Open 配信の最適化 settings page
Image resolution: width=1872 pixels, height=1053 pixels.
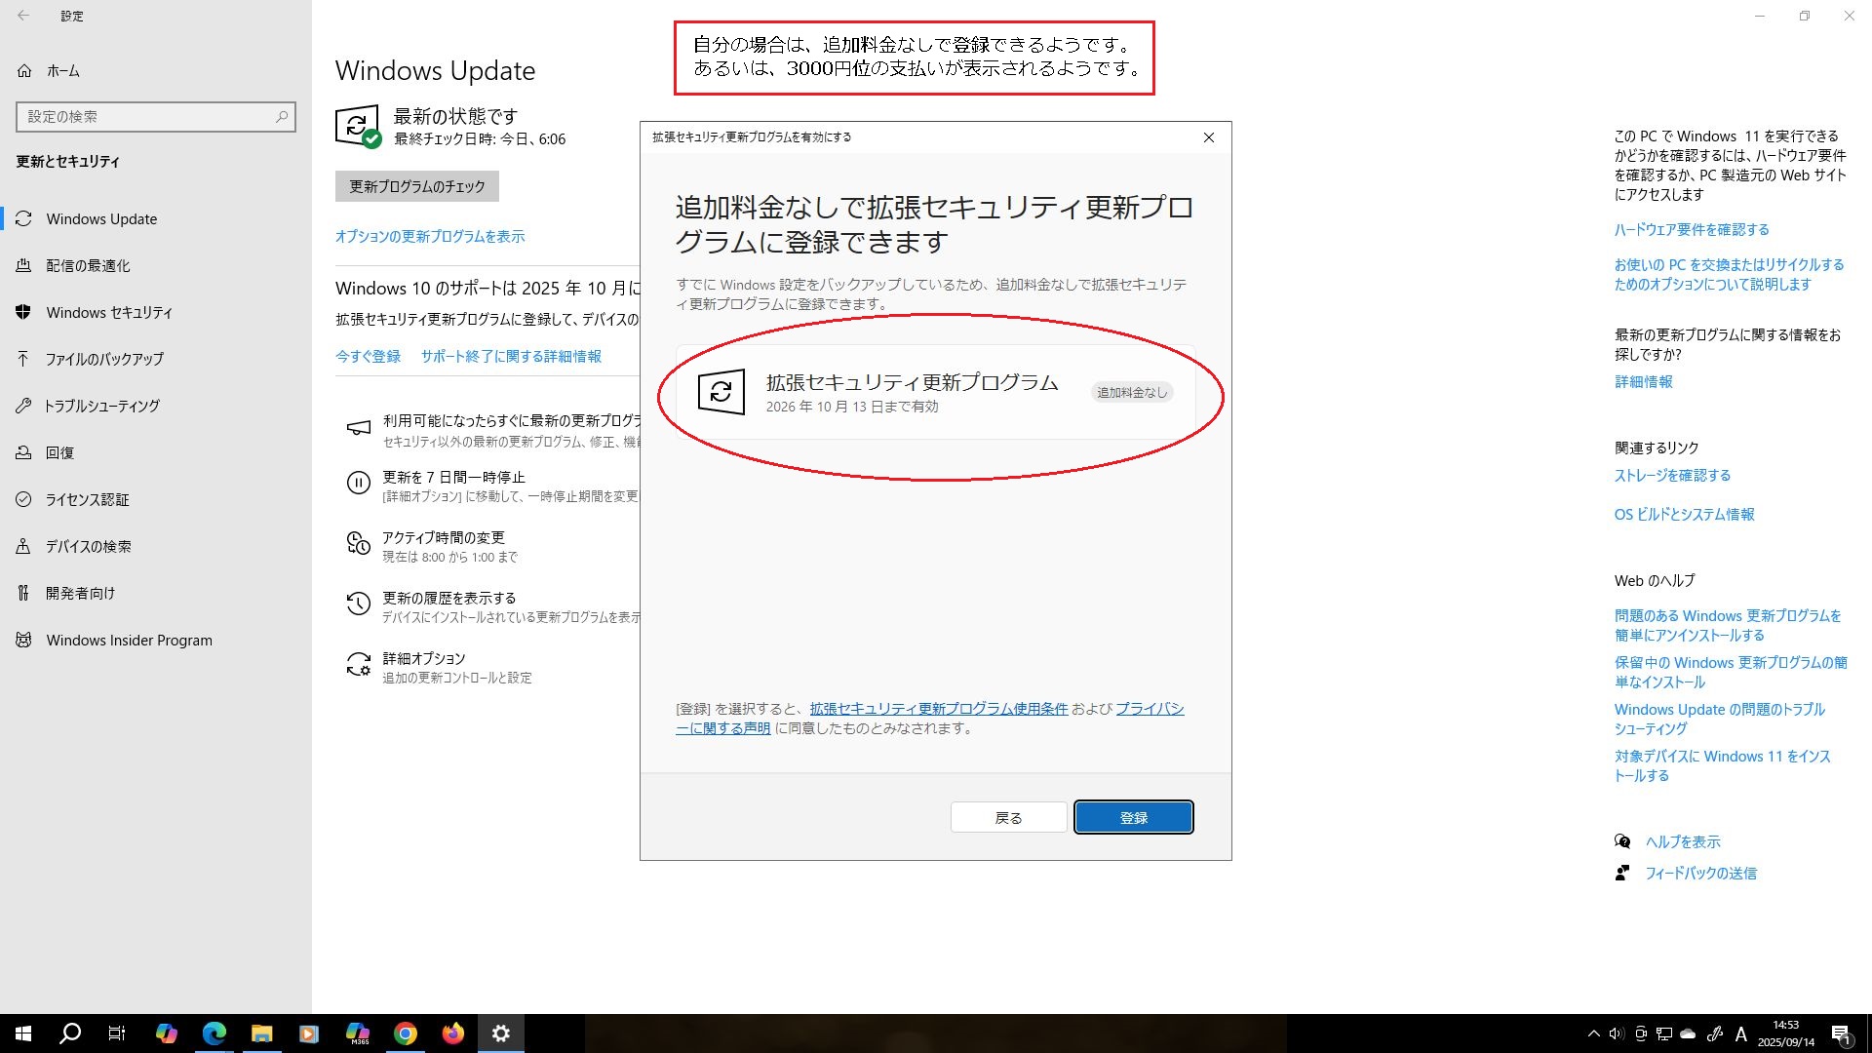coord(88,266)
